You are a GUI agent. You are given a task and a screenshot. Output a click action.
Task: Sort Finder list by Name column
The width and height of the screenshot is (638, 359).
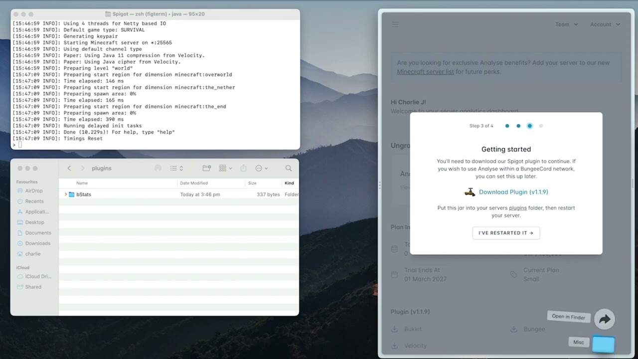click(82, 183)
